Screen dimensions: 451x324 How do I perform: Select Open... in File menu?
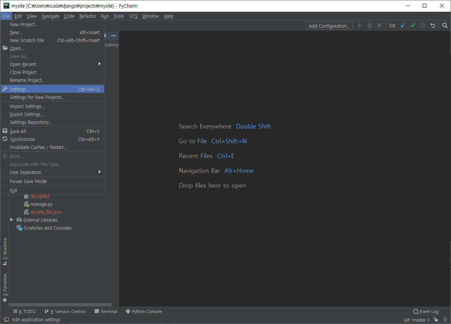pyautogui.click(x=52, y=49)
